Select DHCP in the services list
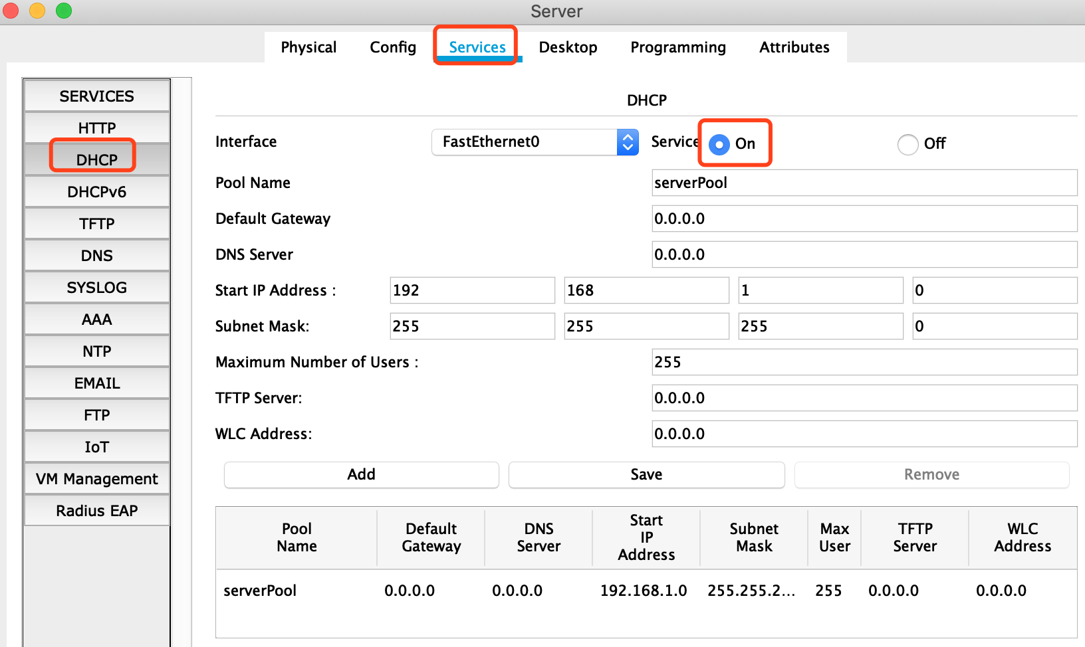Screen dimensions: 1085x647 [97, 160]
